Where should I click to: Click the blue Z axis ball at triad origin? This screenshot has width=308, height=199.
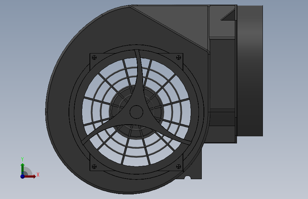22,176
